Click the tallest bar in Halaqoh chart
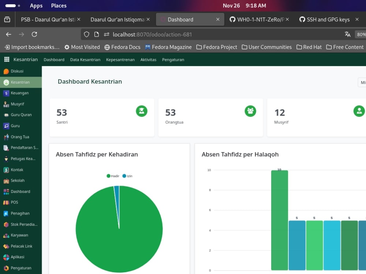The image size is (366, 274). point(279,219)
